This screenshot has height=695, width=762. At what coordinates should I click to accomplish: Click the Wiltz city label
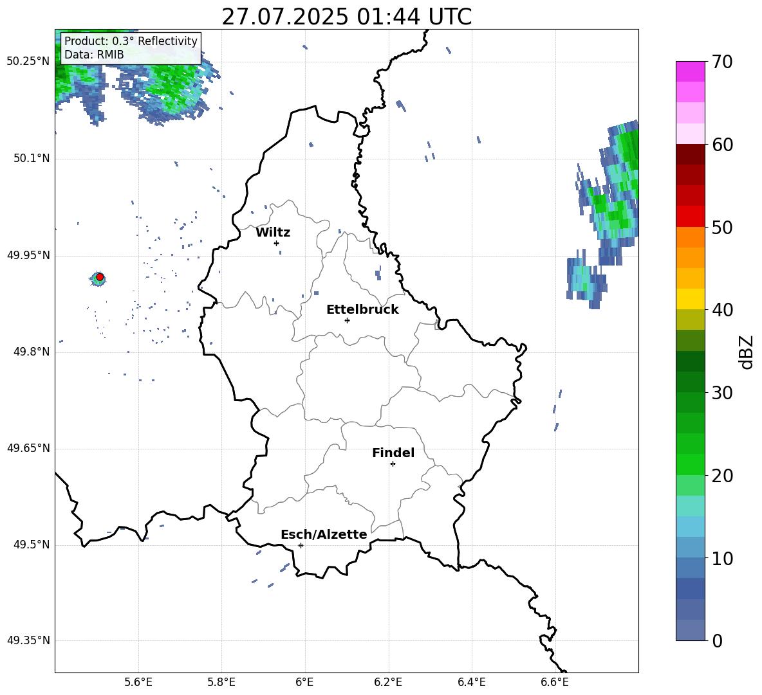coord(273,233)
